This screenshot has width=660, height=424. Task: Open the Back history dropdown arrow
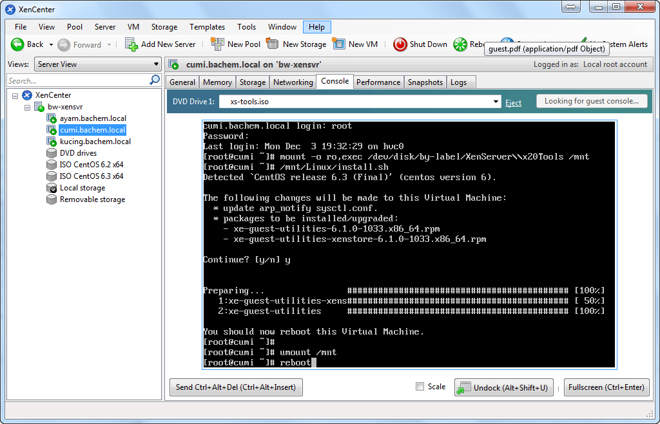tap(51, 44)
